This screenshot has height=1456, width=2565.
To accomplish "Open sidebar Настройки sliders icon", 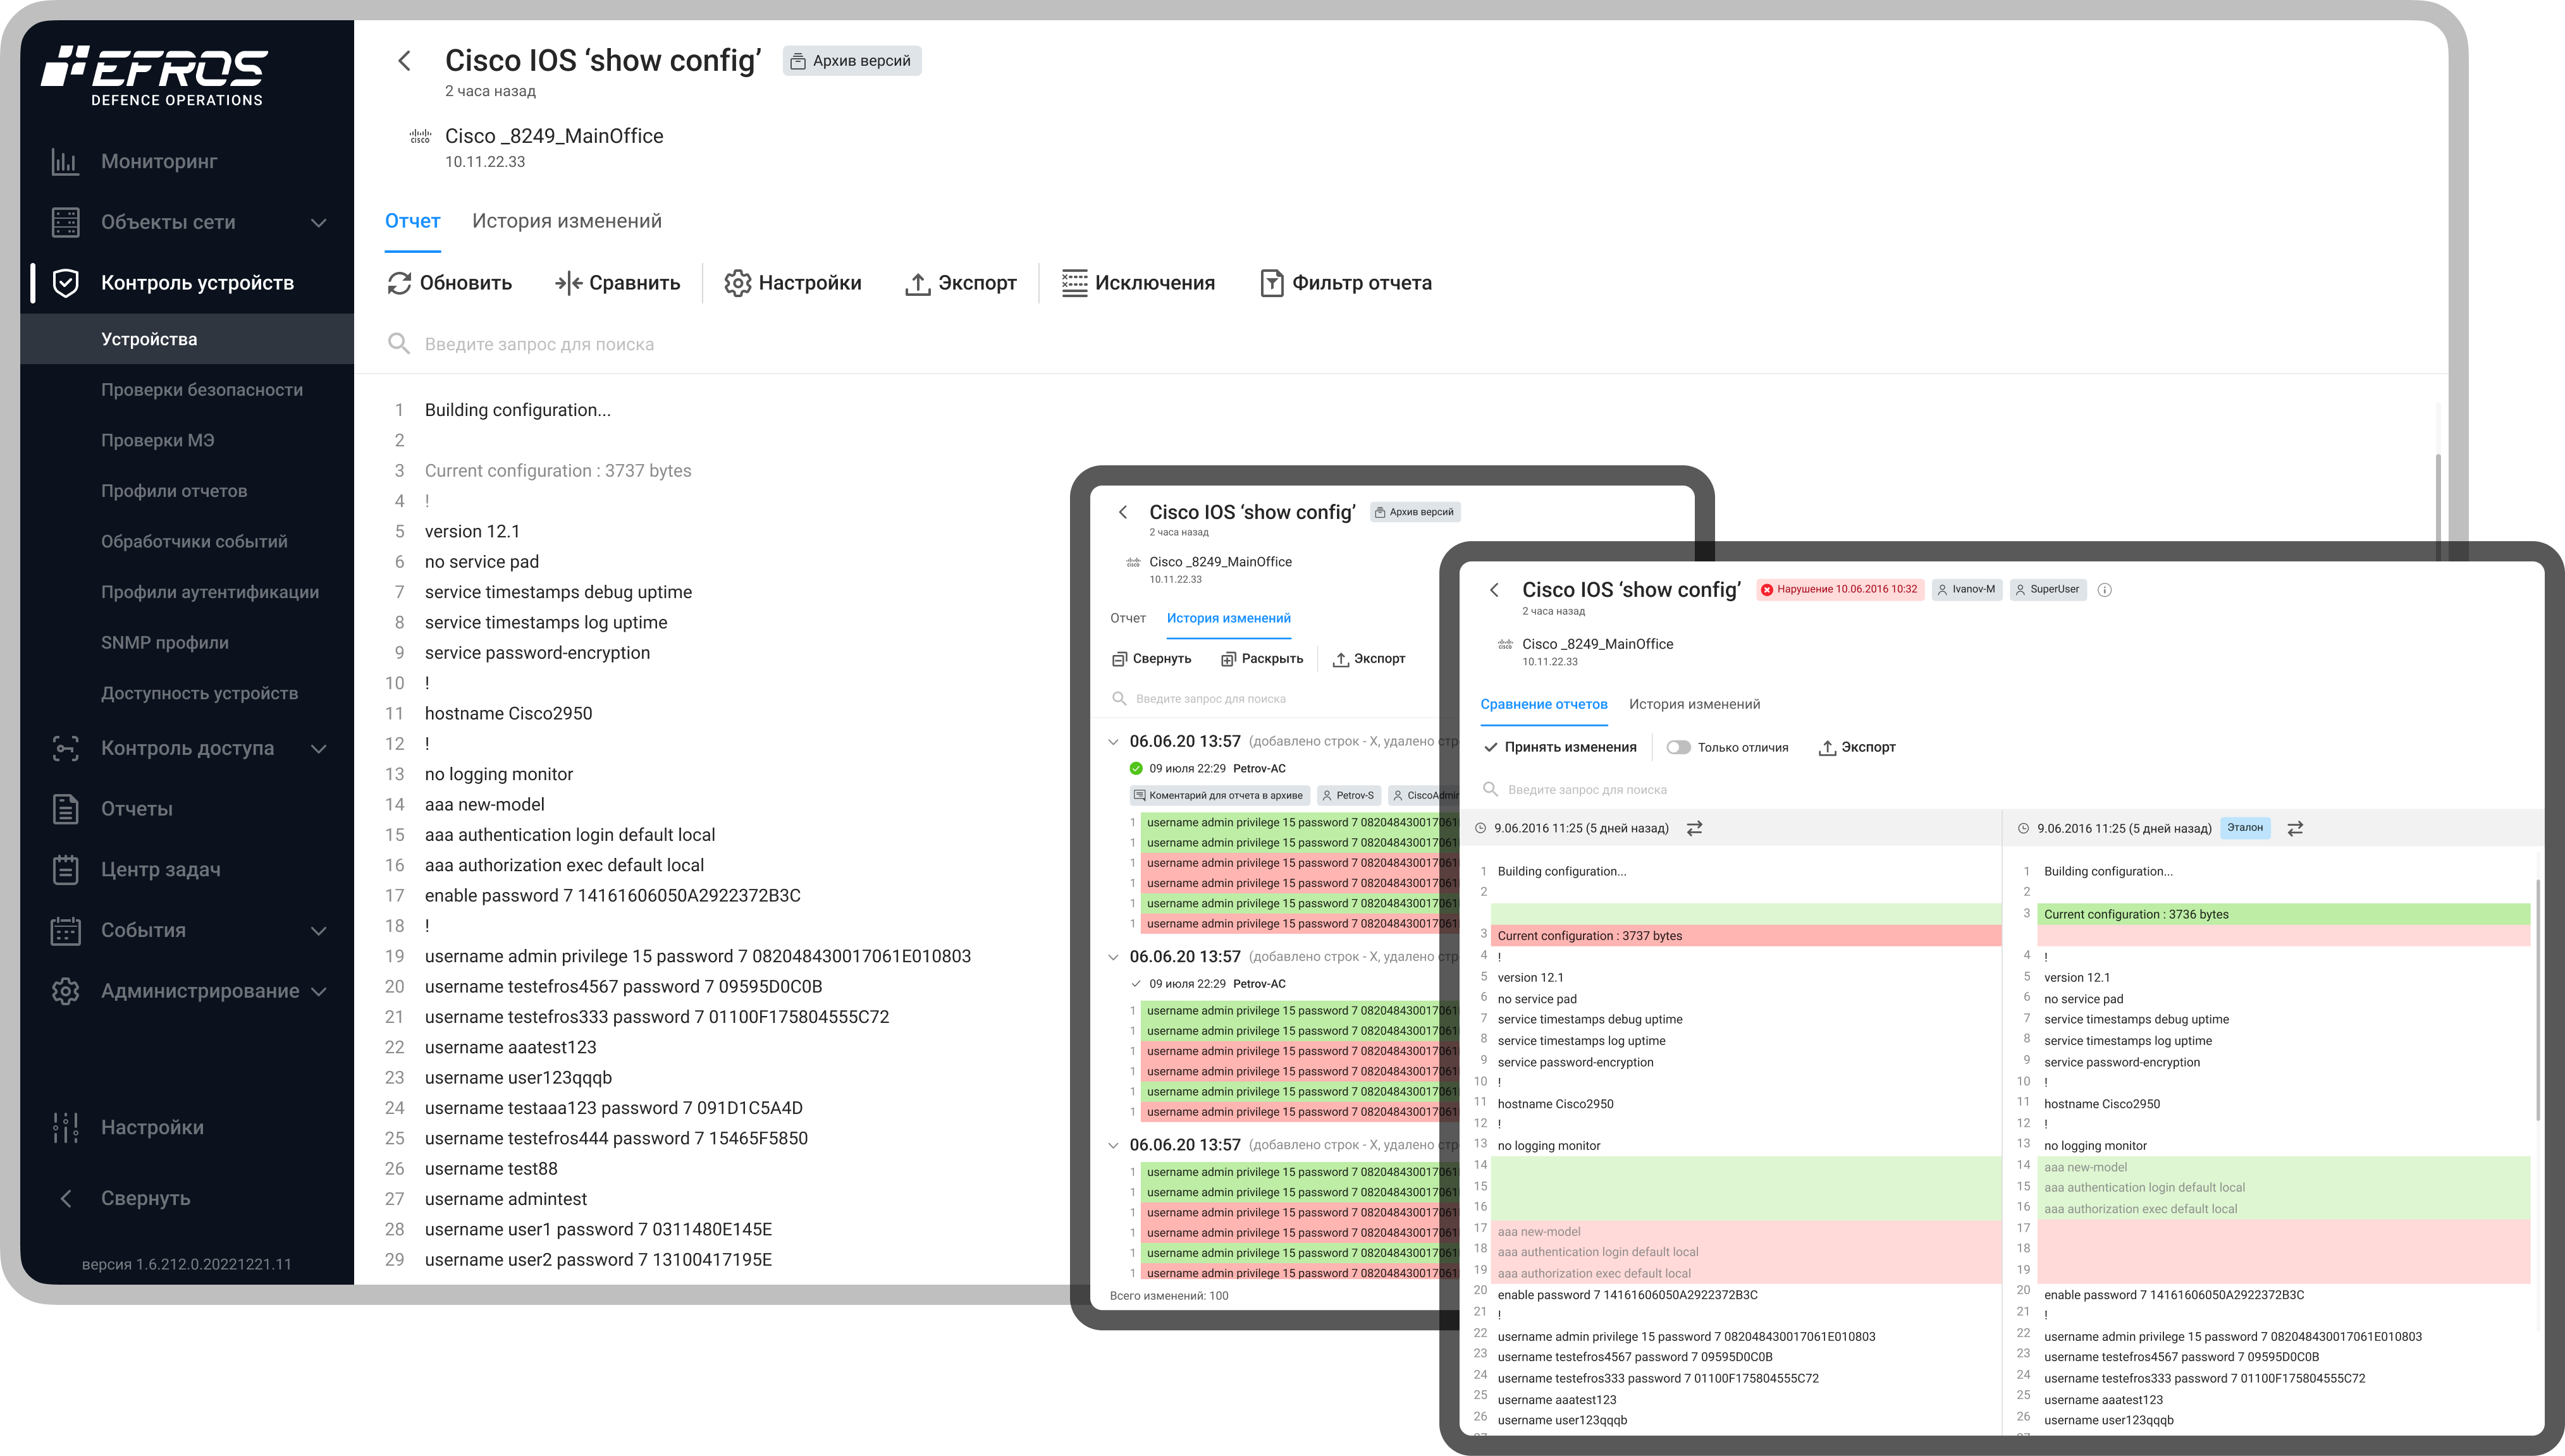I will coord(66,1127).
